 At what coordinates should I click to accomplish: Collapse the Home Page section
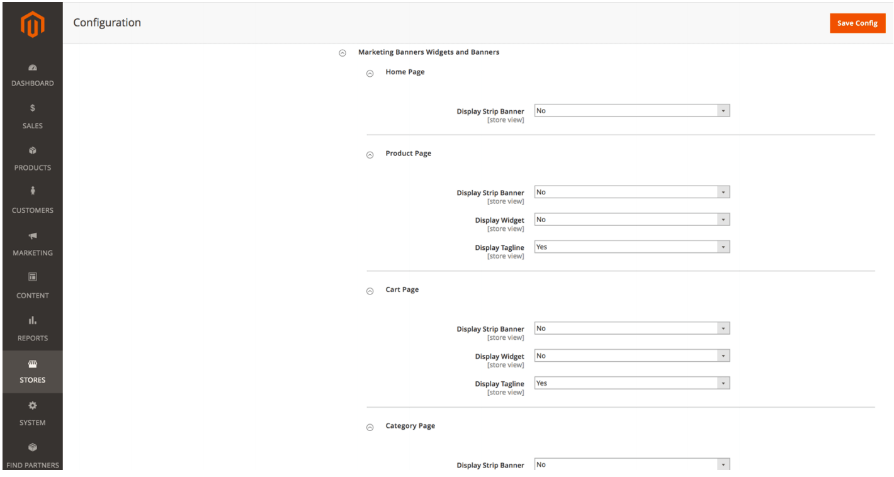coord(370,73)
